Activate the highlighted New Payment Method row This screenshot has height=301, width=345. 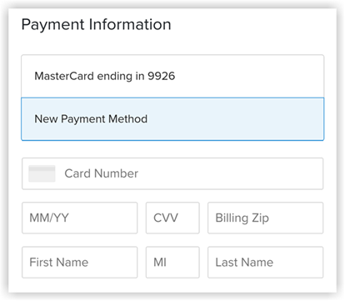pyautogui.click(x=172, y=119)
